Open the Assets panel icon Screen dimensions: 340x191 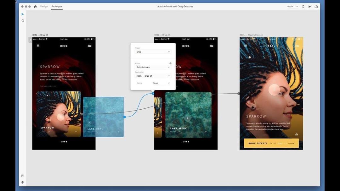click(x=23, y=176)
